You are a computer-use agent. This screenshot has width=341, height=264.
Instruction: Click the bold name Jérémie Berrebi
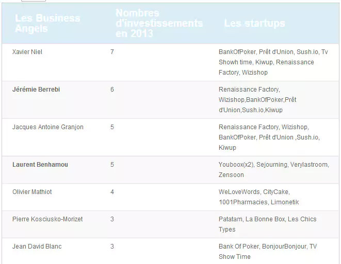tap(36, 90)
